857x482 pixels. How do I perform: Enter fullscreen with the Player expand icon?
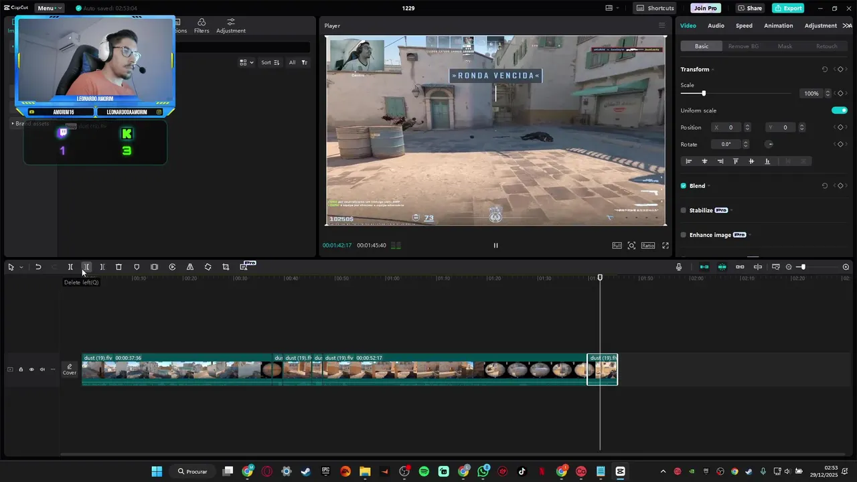point(666,246)
